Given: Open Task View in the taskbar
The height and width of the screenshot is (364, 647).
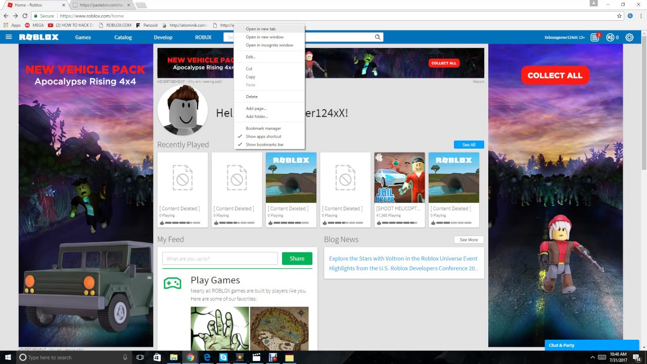Looking at the screenshot, I should 140,357.
